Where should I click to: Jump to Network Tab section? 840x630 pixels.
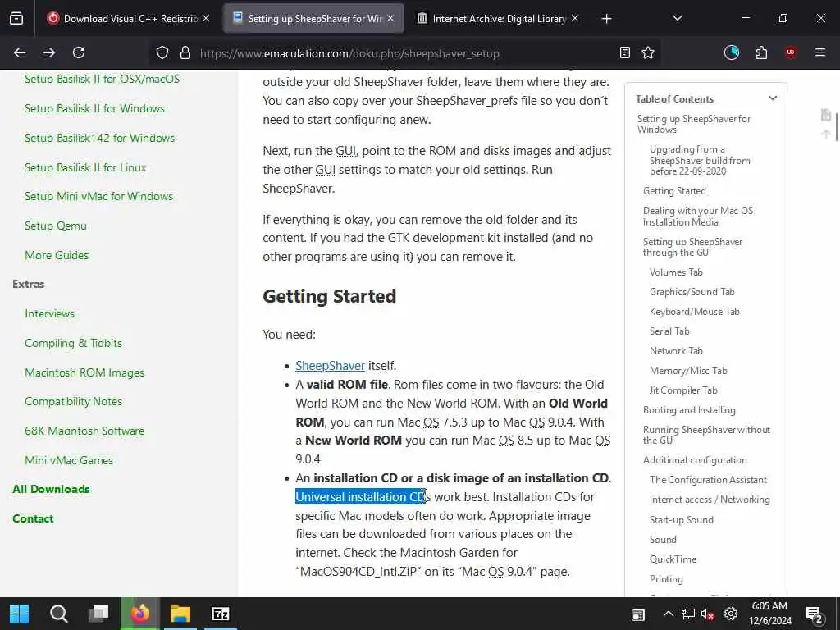pos(676,351)
